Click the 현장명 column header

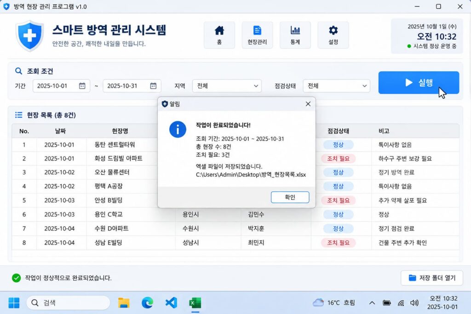pos(120,131)
